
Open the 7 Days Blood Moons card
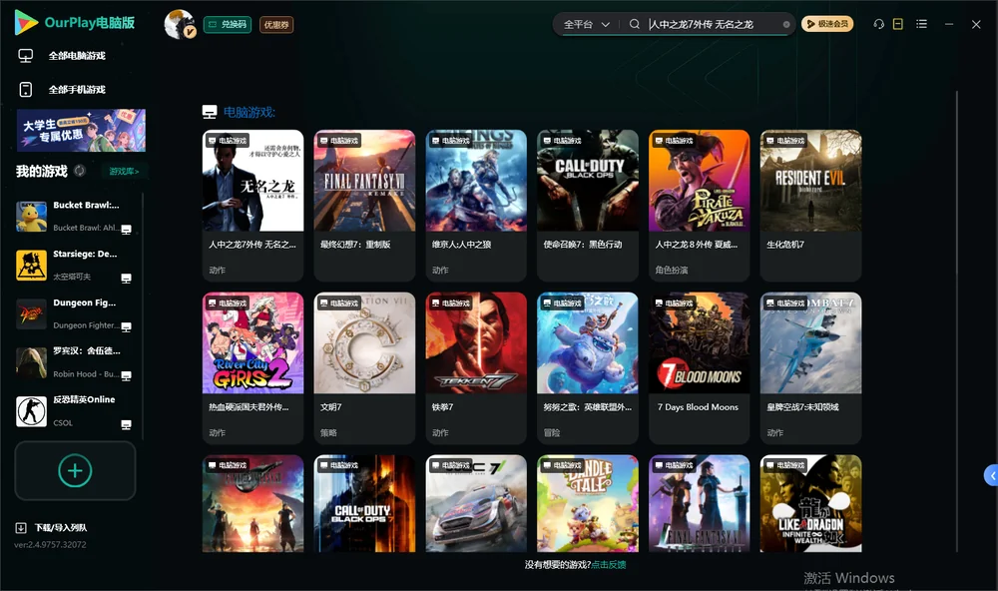point(700,367)
